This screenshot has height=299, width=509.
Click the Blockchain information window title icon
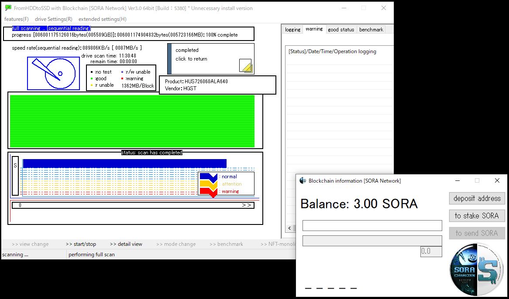[x=303, y=180]
